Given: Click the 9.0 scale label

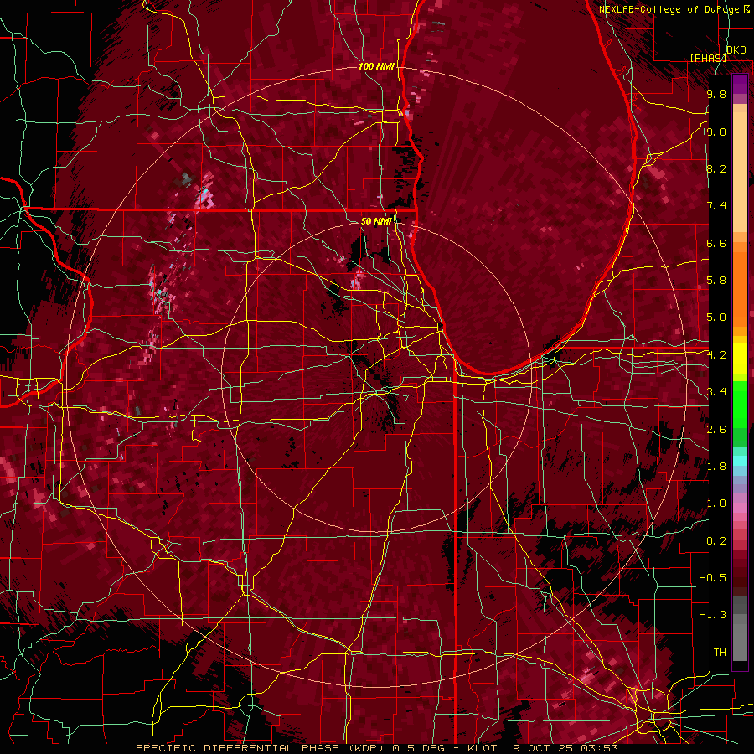Looking at the screenshot, I should click(716, 132).
